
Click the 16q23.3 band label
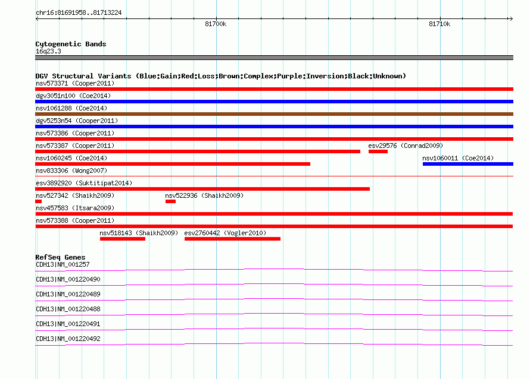pos(48,51)
